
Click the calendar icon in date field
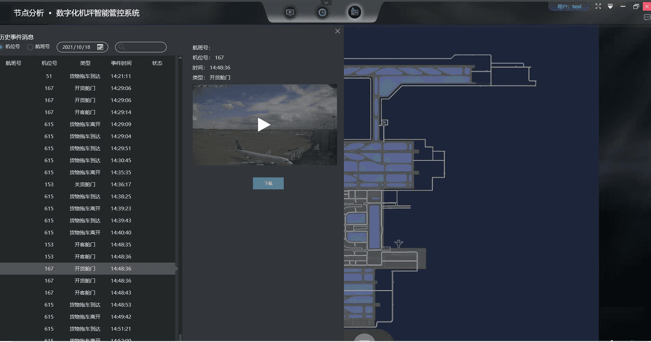pos(100,47)
